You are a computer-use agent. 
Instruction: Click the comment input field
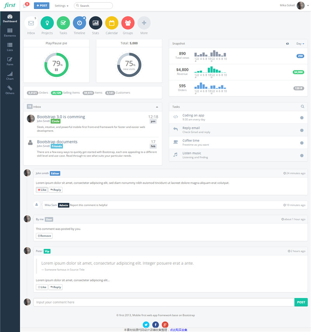(164, 302)
